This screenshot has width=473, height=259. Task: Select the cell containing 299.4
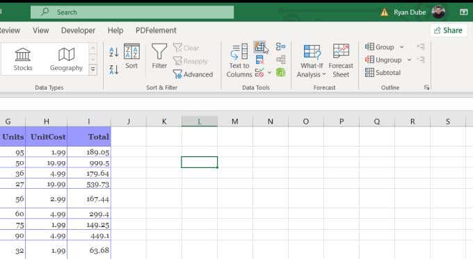tap(89, 214)
